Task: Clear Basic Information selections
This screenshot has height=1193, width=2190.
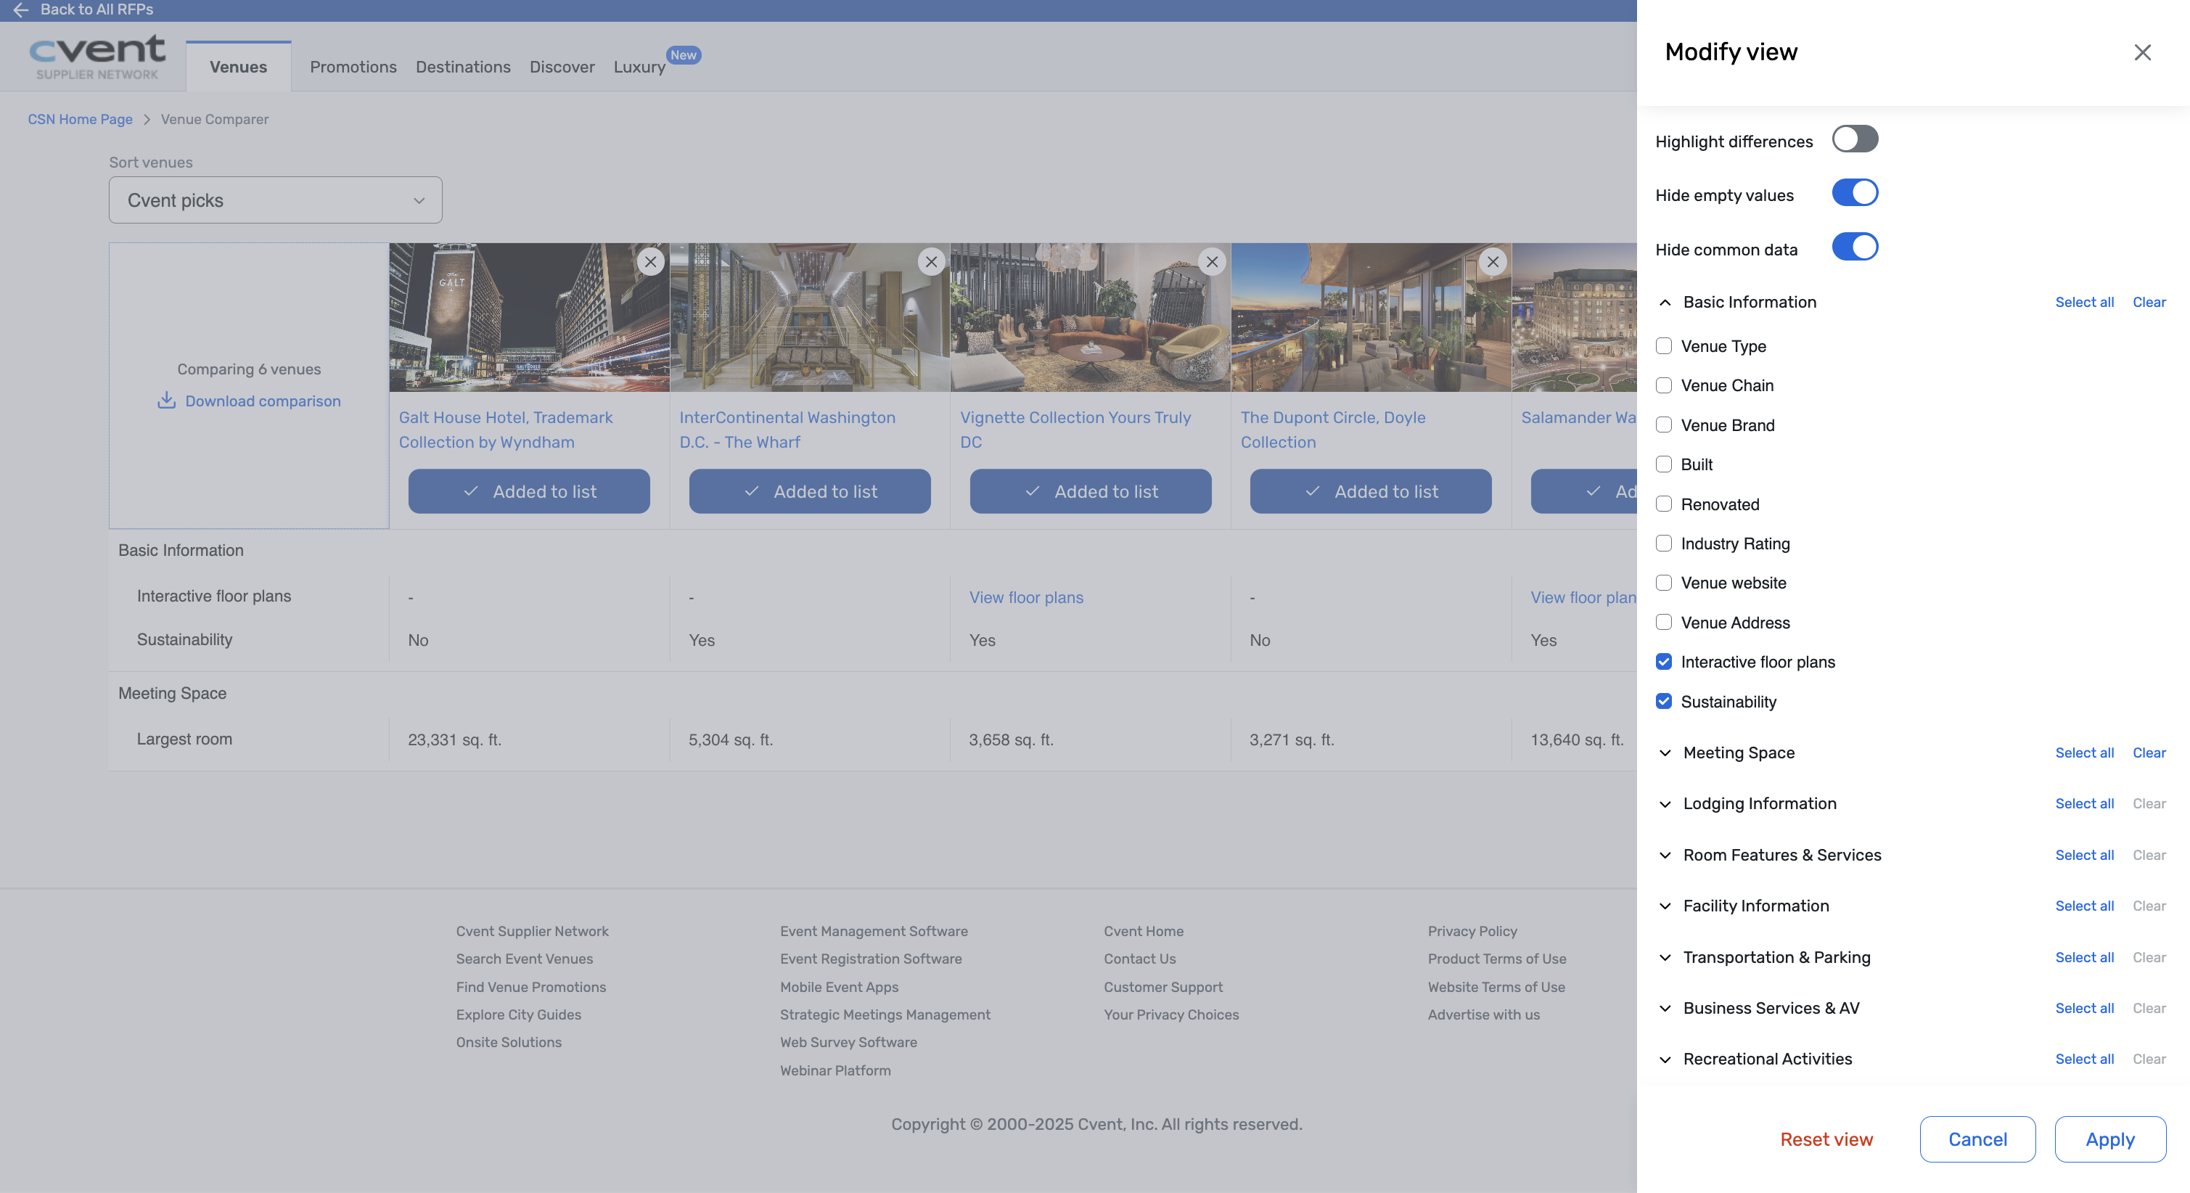Action: click(2149, 303)
